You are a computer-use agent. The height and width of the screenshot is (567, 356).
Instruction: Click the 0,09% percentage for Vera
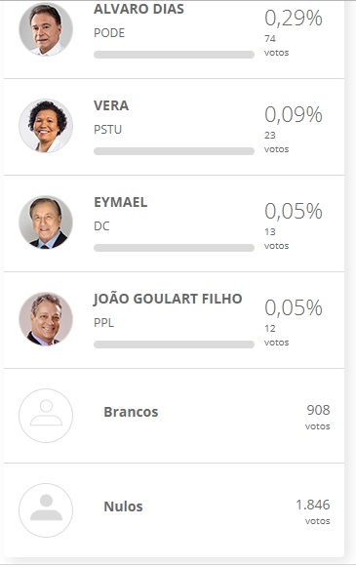point(294,114)
